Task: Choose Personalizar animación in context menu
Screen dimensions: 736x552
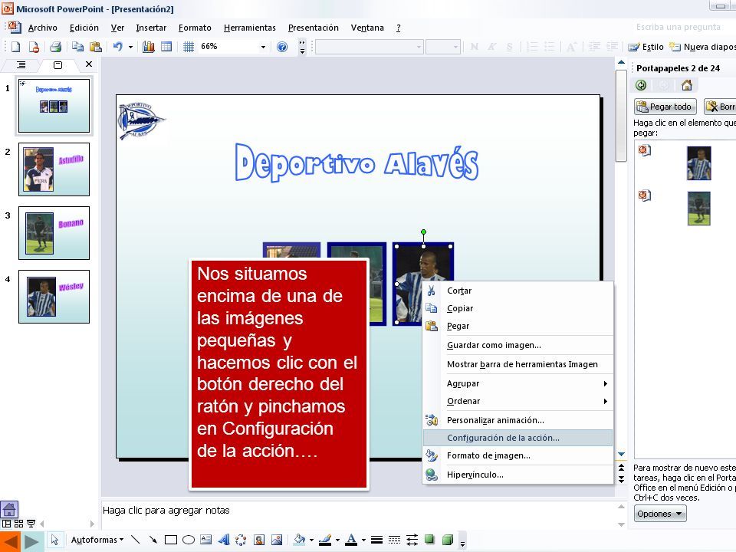Action: [x=518, y=420]
